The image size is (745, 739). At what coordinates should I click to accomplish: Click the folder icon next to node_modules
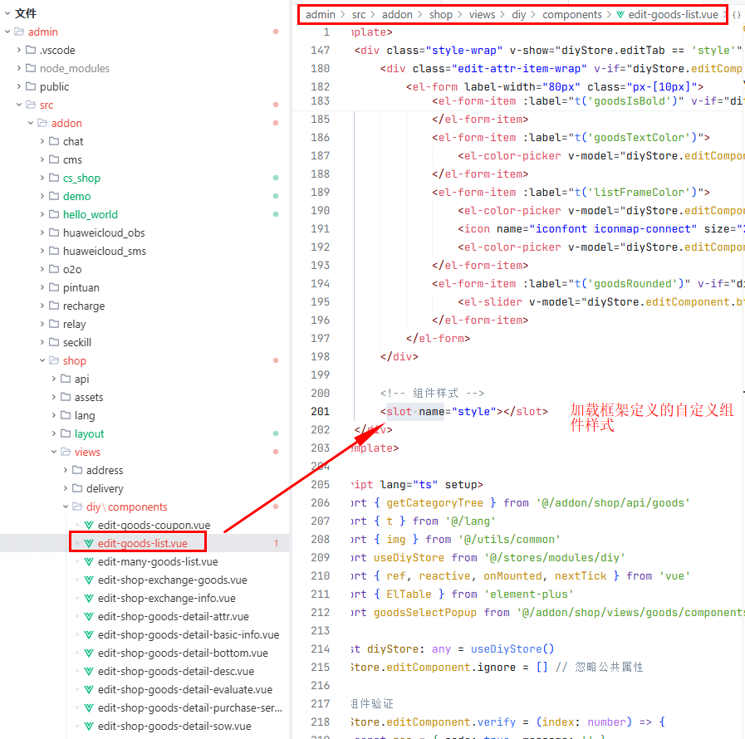tap(31, 68)
